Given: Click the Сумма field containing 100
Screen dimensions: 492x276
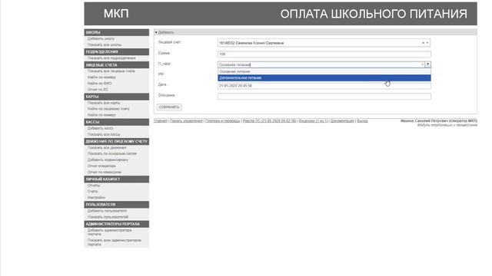Looking at the screenshot, I should tap(324, 54).
